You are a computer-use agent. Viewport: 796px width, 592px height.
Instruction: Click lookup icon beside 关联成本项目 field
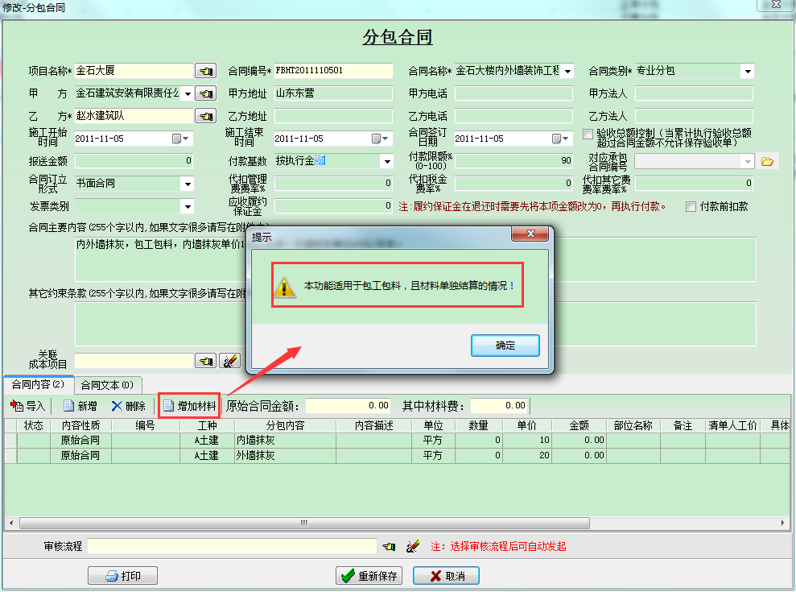[x=206, y=361]
